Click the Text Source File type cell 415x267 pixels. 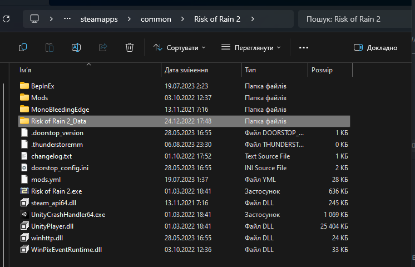(x=268, y=156)
